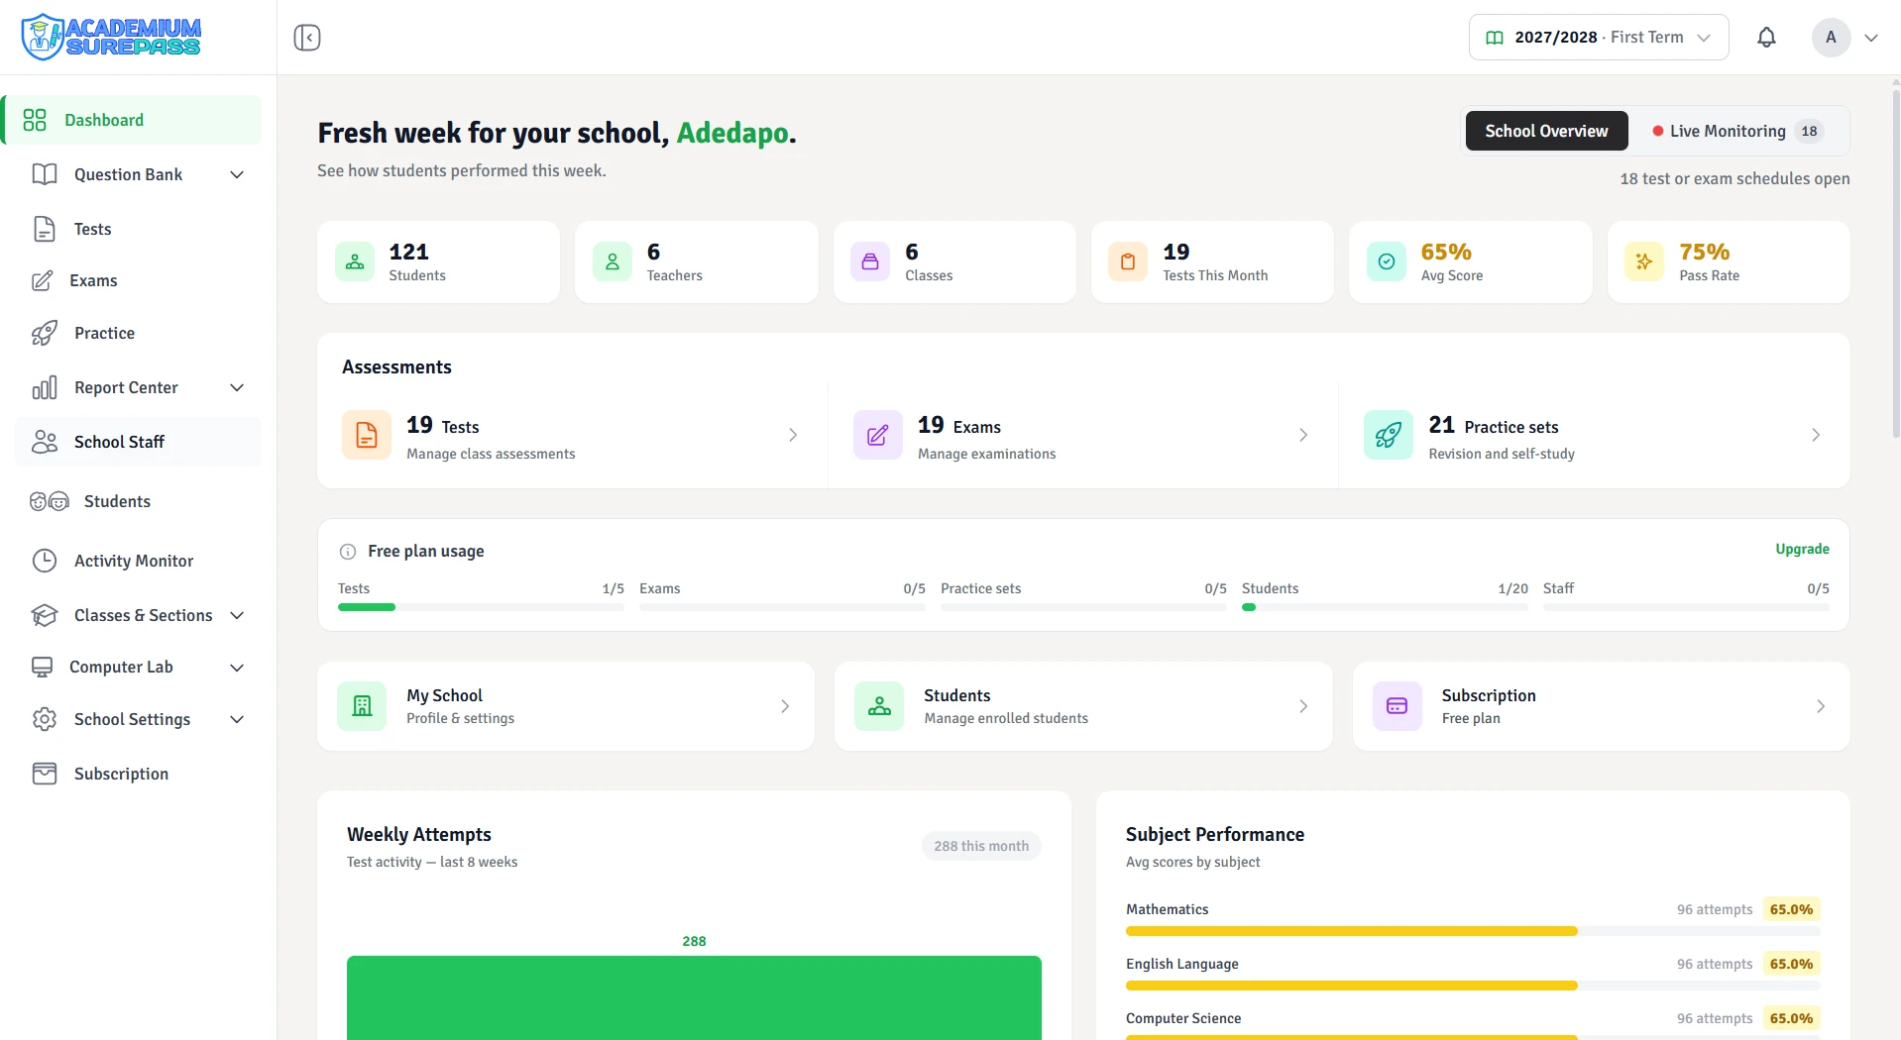Click the School Staff people icon
This screenshot has width=1901, height=1040.
point(45,442)
